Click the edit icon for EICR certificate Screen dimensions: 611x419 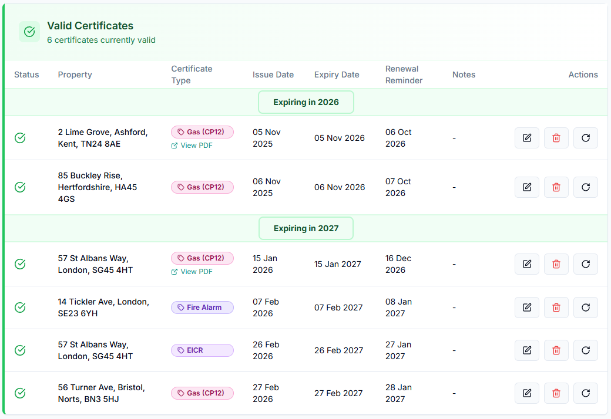point(527,350)
